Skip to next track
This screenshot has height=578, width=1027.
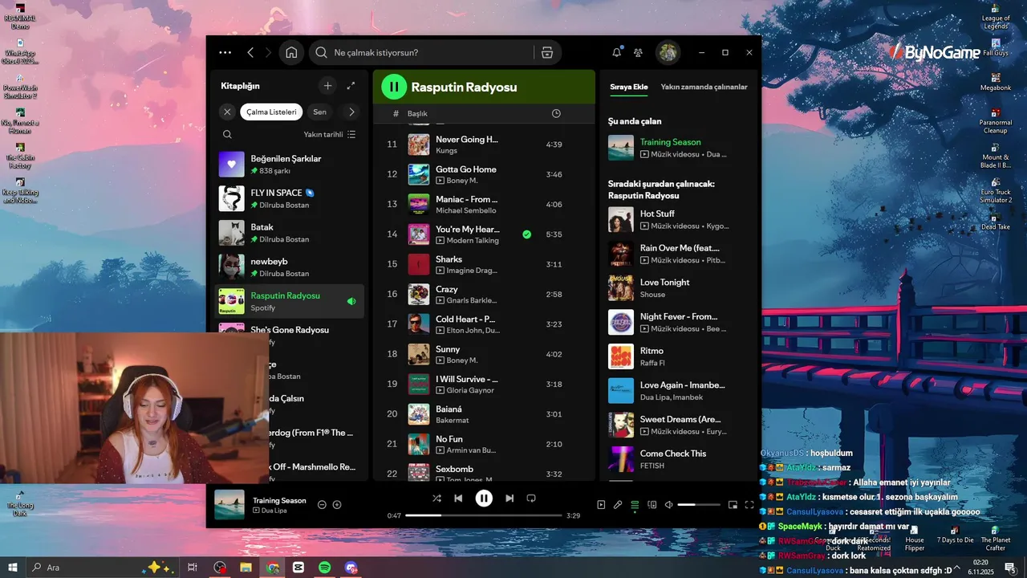(x=509, y=499)
